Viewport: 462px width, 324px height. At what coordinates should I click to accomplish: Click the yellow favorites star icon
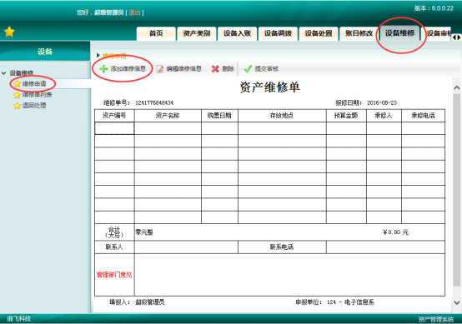point(9,32)
